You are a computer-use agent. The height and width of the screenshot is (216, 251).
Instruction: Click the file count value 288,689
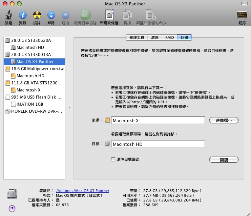click(x=151, y=205)
